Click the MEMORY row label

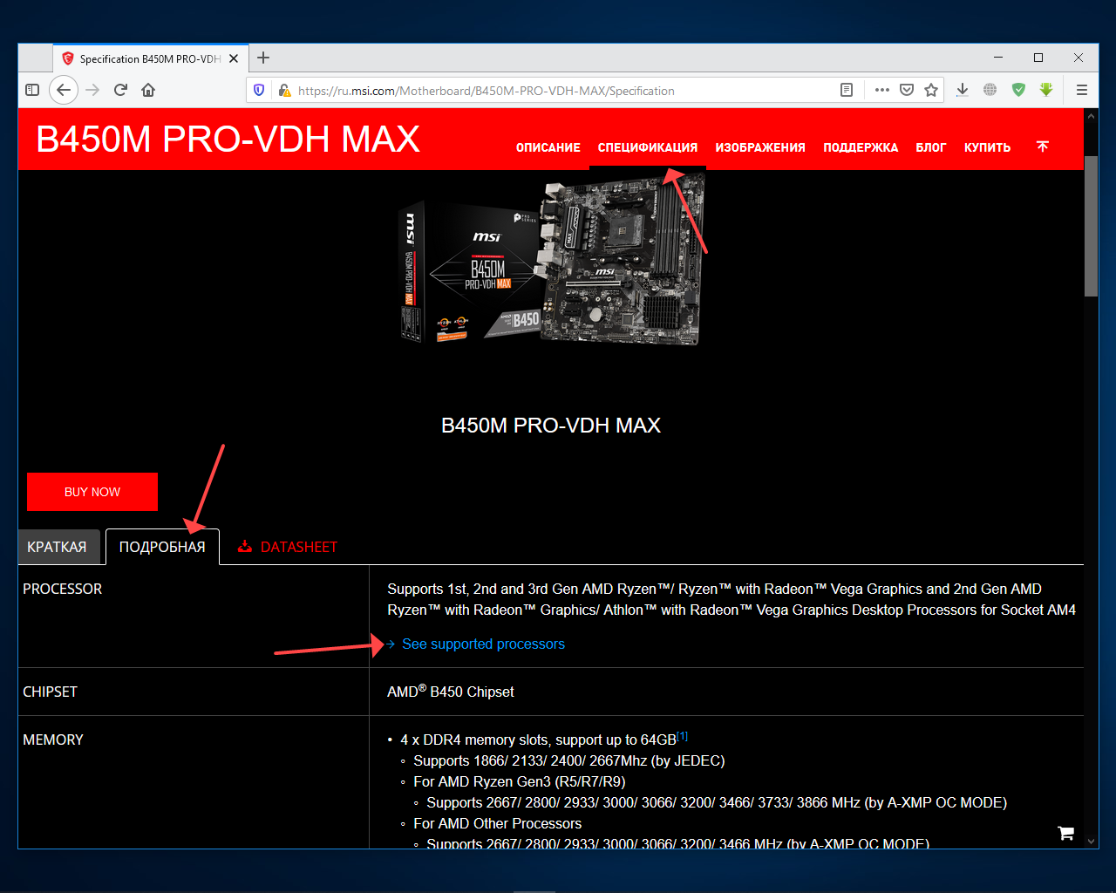point(53,740)
